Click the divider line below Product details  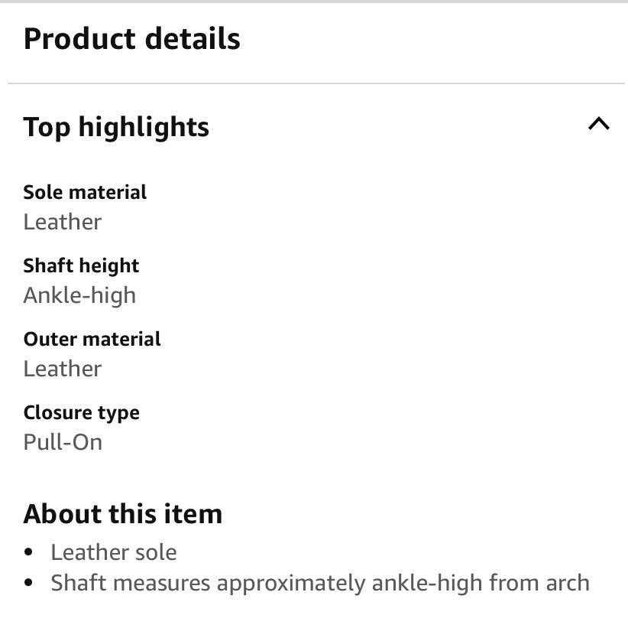(x=314, y=83)
